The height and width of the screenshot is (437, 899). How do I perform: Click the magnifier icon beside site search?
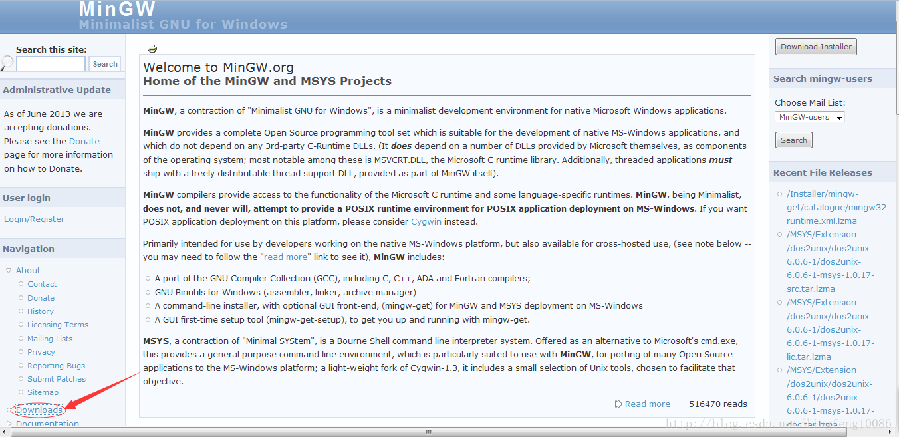(7, 63)
